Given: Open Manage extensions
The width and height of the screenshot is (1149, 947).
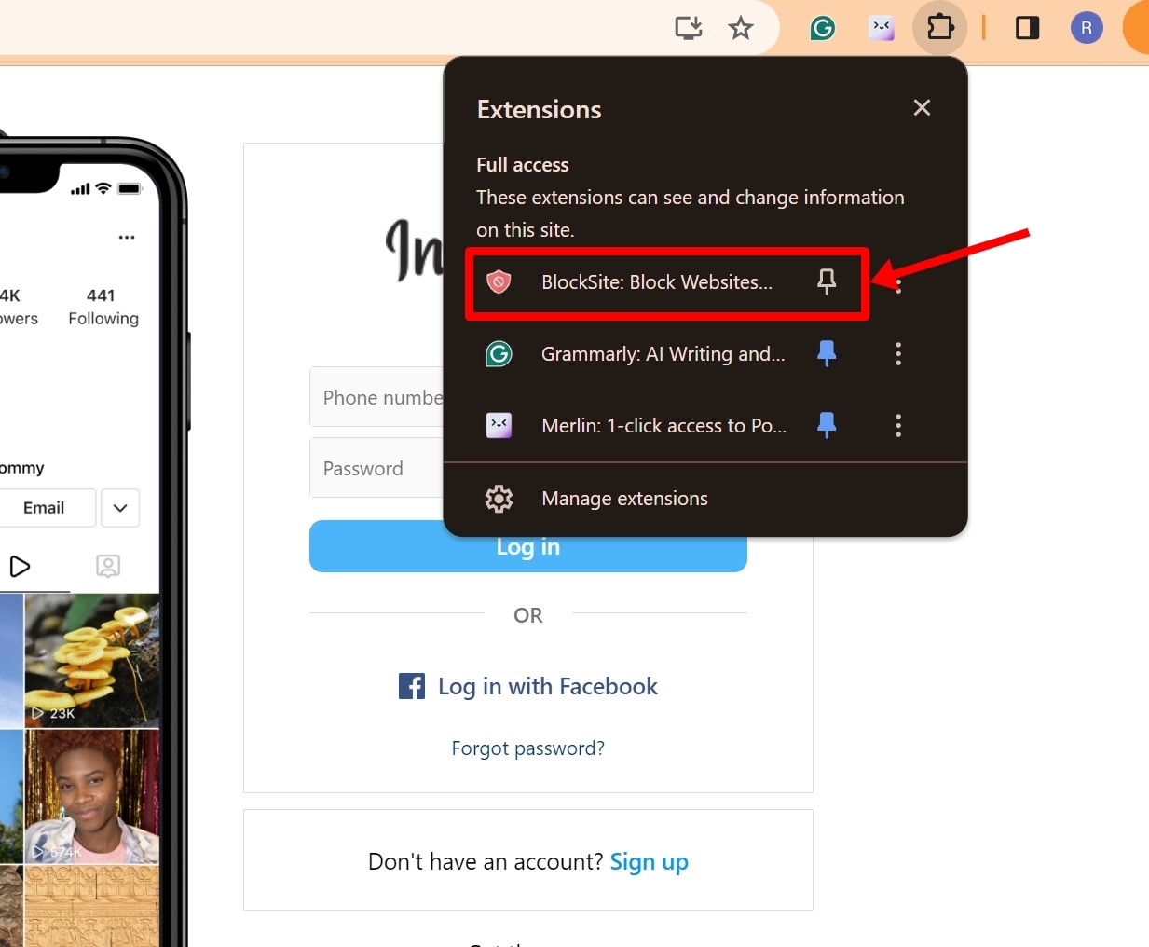Looking at the screenshot, I should tap(705, 499).
